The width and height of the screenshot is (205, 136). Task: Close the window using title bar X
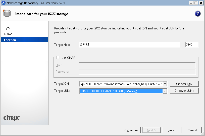[x=201, y=3]
